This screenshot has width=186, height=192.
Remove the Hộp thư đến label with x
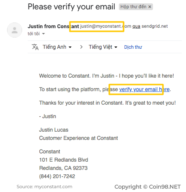[x=150, y=7]
